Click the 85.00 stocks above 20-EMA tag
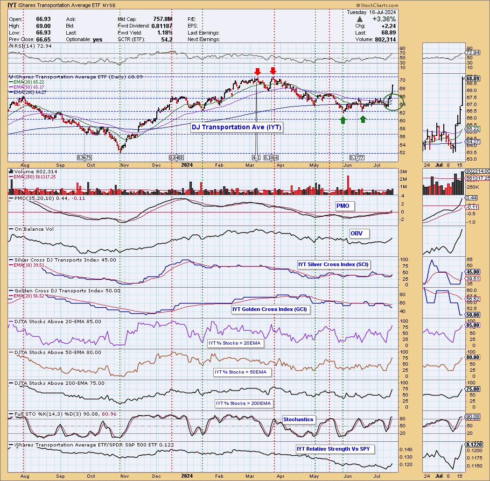The width and height of the screenshot is (490, 481). pyautogui.click(x=472, y=325)
